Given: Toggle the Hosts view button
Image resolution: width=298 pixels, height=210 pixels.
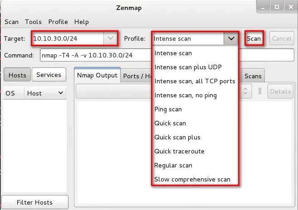Looking at the screenshot, I should (x=17, y=75).
